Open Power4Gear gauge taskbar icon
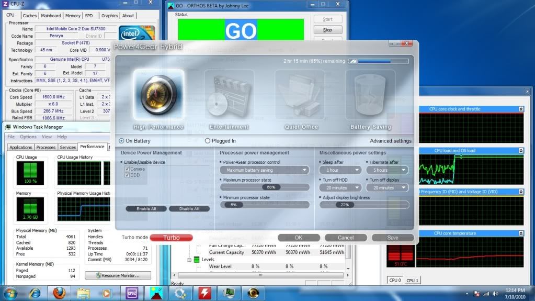This screenshot has height=301, width=535. click(253, 293)
